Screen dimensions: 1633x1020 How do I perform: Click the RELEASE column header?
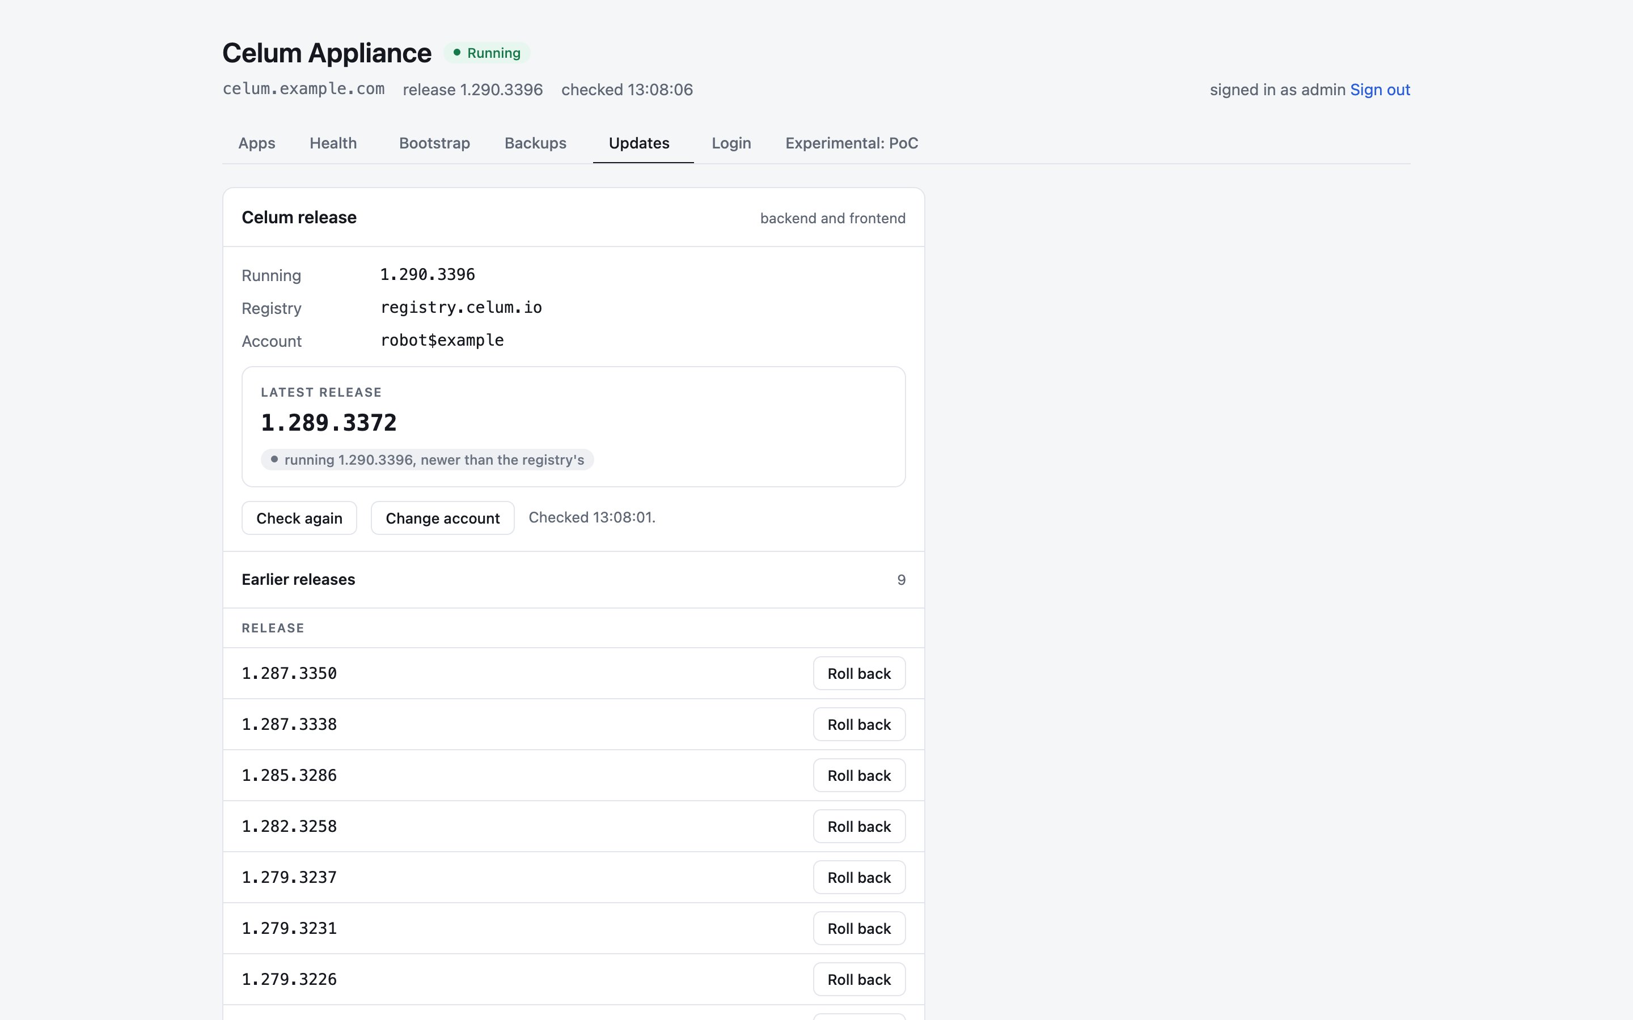click(x=273, y=628)
